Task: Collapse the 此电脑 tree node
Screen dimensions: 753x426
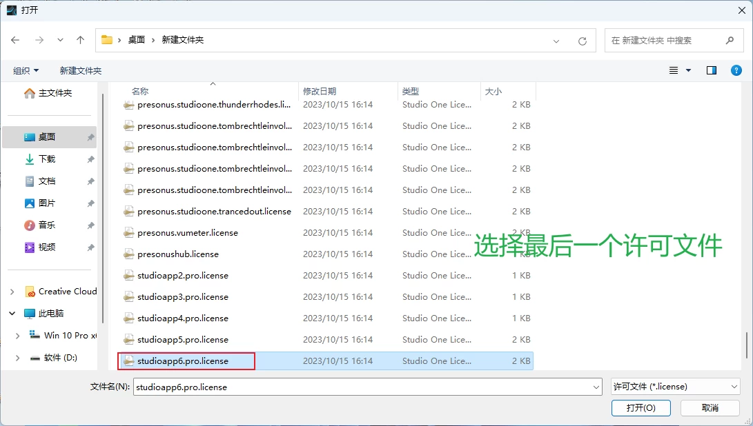Action: (12, 314)
